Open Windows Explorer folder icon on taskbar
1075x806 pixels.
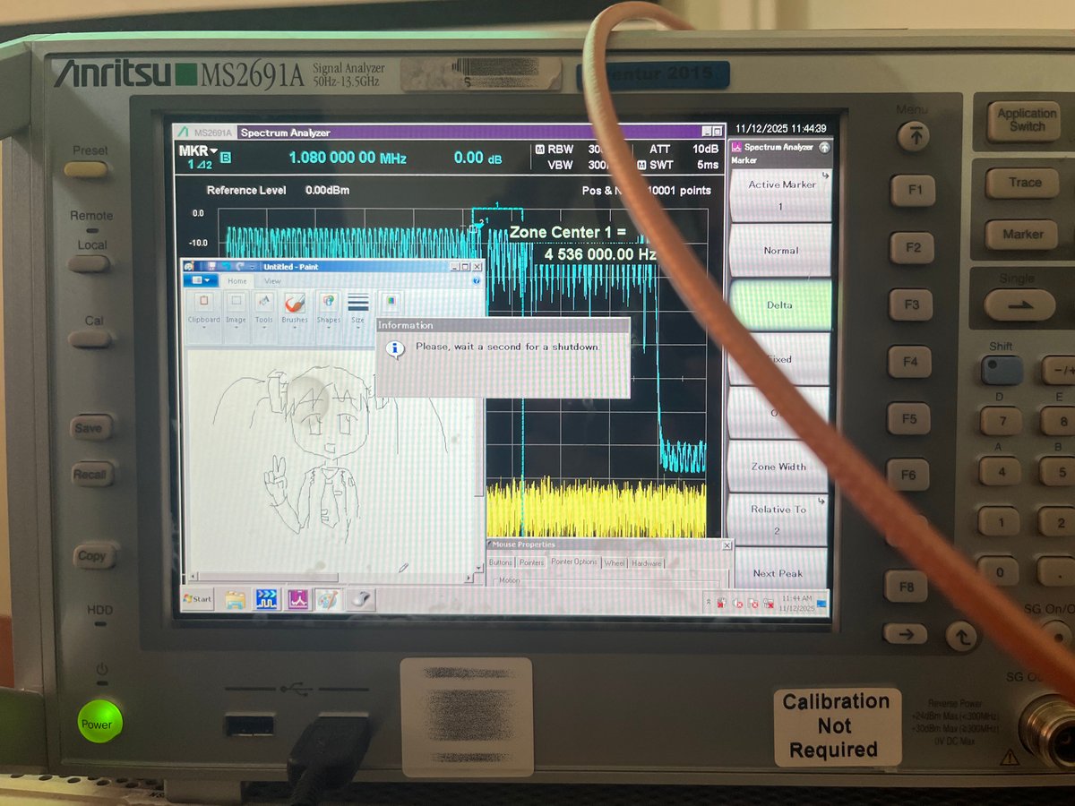click(236, 599)
